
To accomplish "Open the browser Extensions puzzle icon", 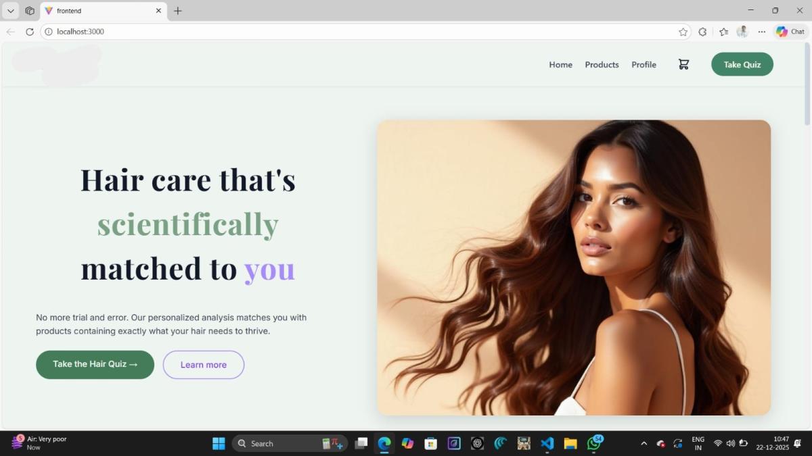I will pyautogui.click(x=702, y=32).
